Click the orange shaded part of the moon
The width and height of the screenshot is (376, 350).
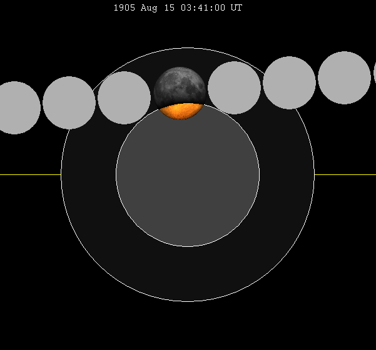(180, 111)
